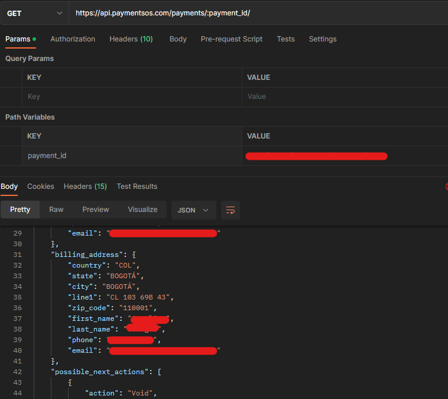The image size is (448, 399).
Task: View response Headers (15) tab
Action: click(85, 186)
